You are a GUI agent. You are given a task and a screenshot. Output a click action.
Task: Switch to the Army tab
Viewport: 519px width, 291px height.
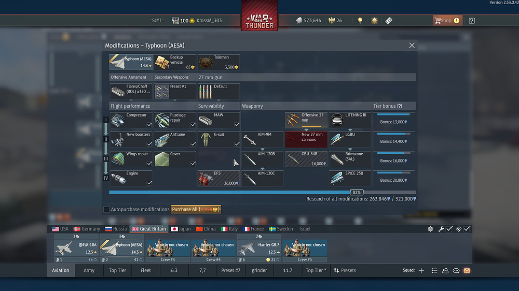click(89, 270)
